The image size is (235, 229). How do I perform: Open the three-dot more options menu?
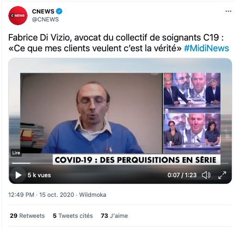pyautogui.click(x=228, y=11)
